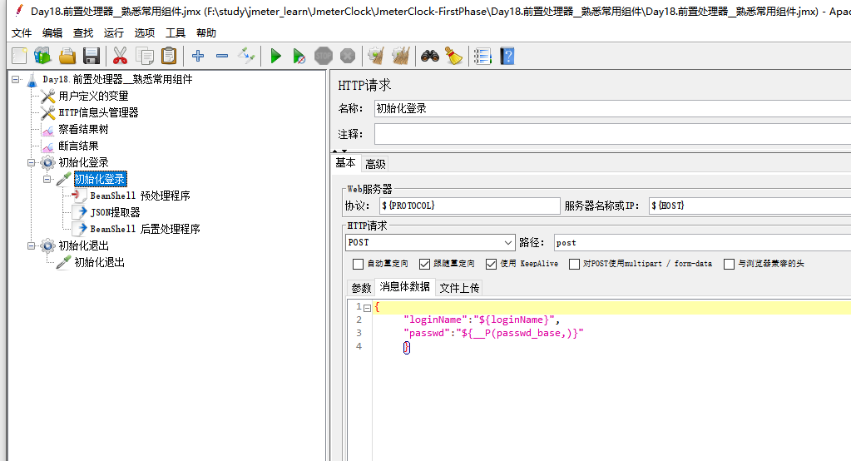Fold JSON body at line 1 marker
Viewport: 851px width, 461px height.
pyautogui.click(x=367, y=308)
